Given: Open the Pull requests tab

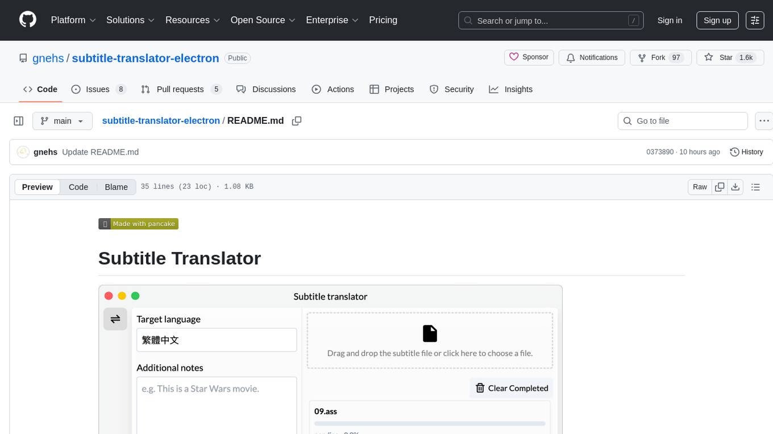Looking at the screenshot, I should [x=181, y=89].
